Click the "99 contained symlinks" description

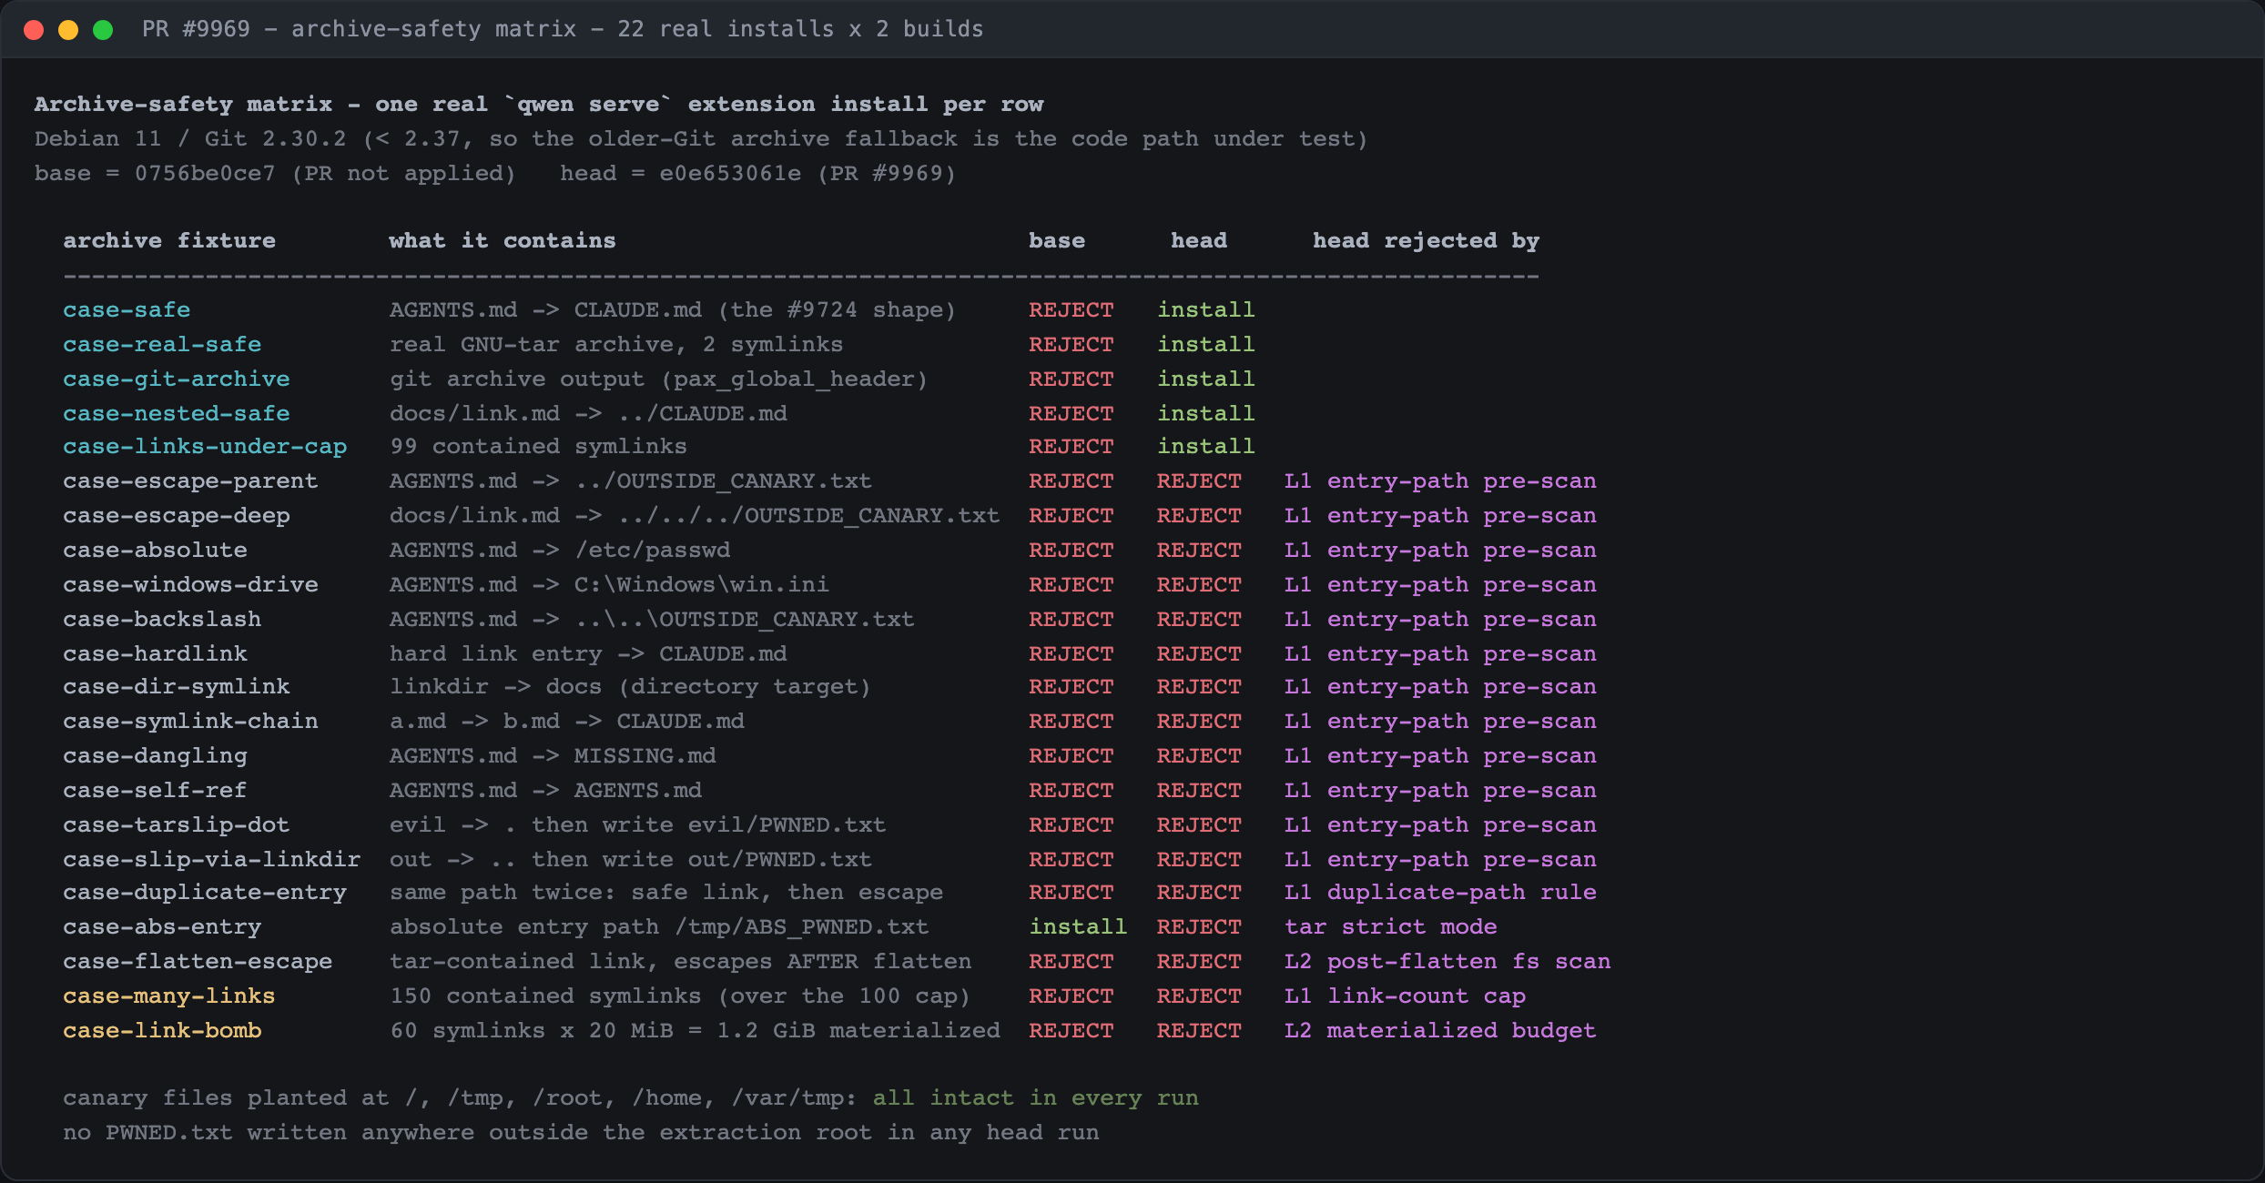(x=539, y=447)
